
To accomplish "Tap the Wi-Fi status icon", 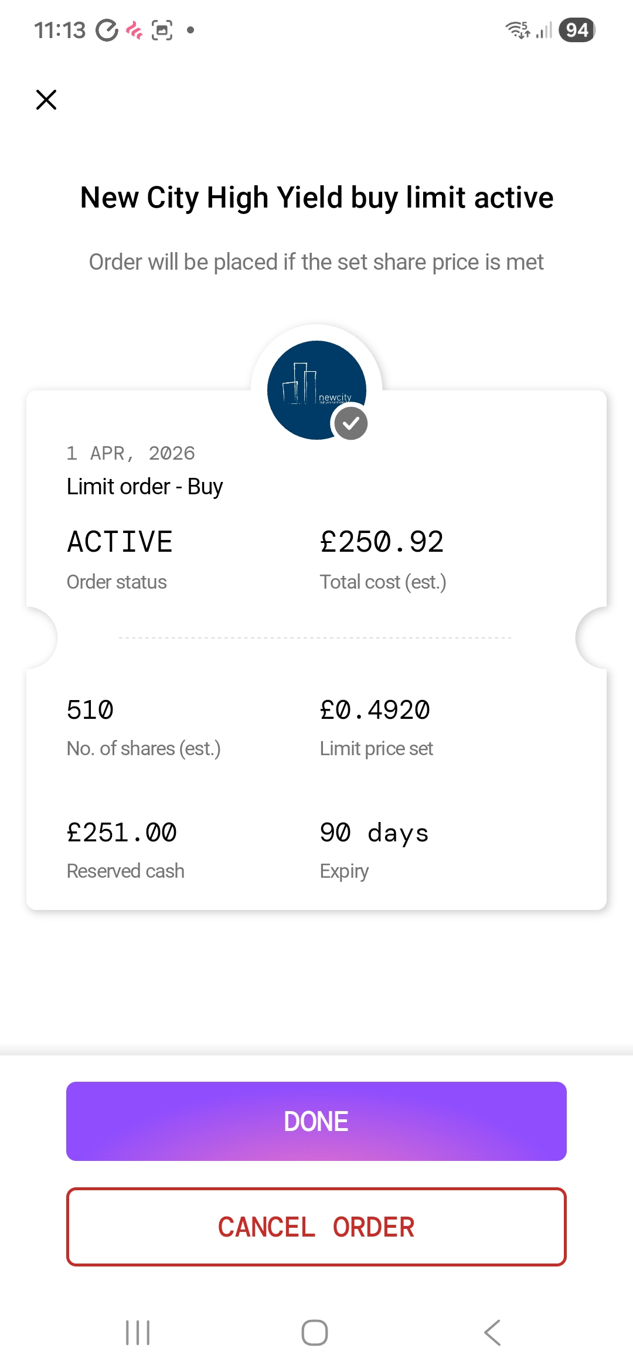I will click(x=518, y=30).
